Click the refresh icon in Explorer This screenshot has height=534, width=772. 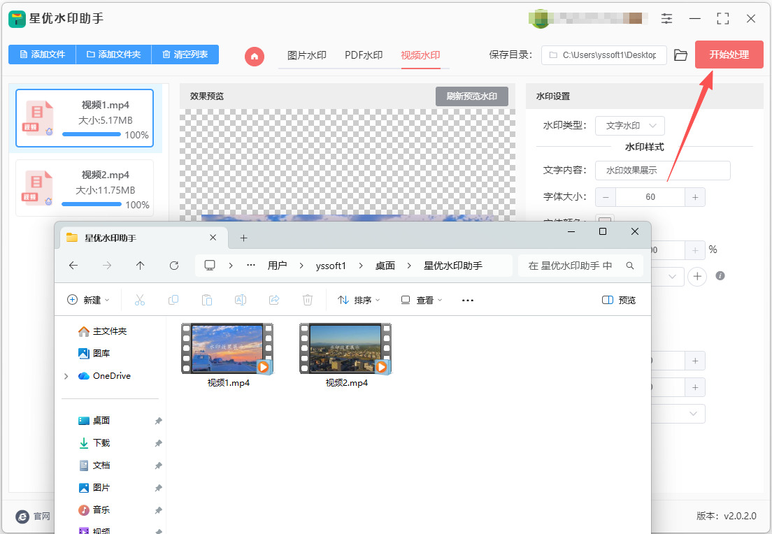pos(174,266)
